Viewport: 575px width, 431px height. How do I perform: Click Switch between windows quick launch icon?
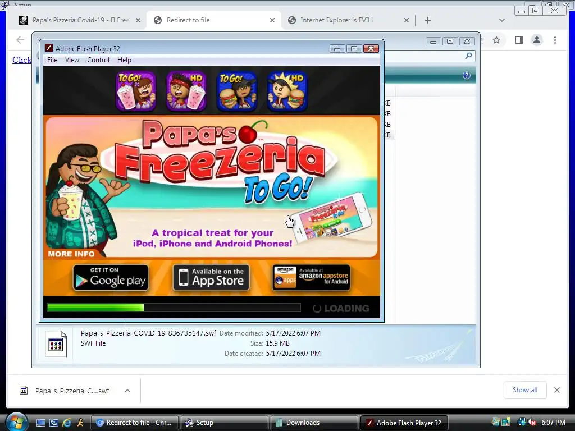coord(54,423)
